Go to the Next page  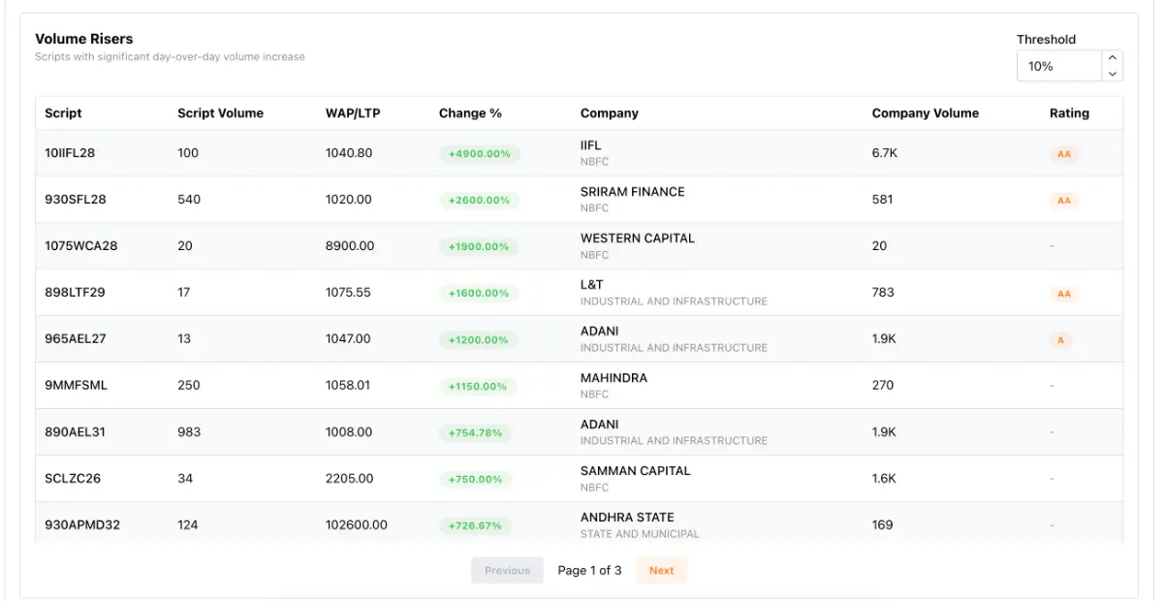coord(661,570)
